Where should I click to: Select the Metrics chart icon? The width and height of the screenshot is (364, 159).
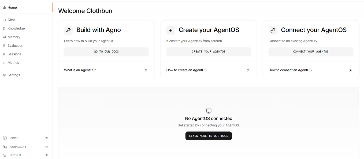pyautogui.click(x=4, y=62)
